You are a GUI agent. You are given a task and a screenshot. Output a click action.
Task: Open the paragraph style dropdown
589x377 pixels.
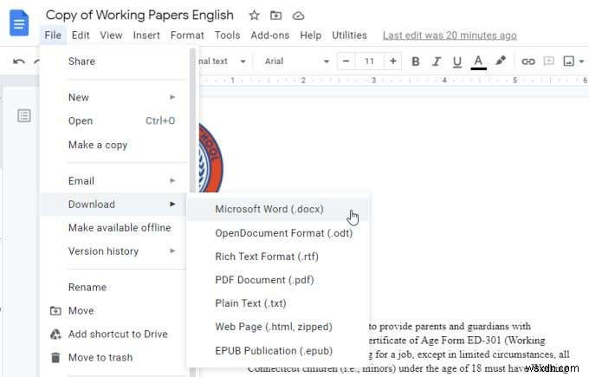pos(223,62)
